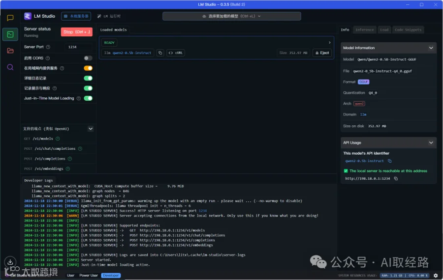Show info for GET /v1/models endpoint
Screen dimensions: 443x280
[x=58, y=139]
